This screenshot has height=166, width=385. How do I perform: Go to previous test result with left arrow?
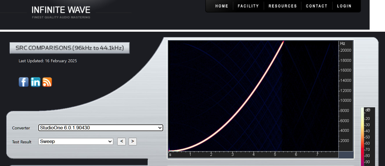[121, 142]
